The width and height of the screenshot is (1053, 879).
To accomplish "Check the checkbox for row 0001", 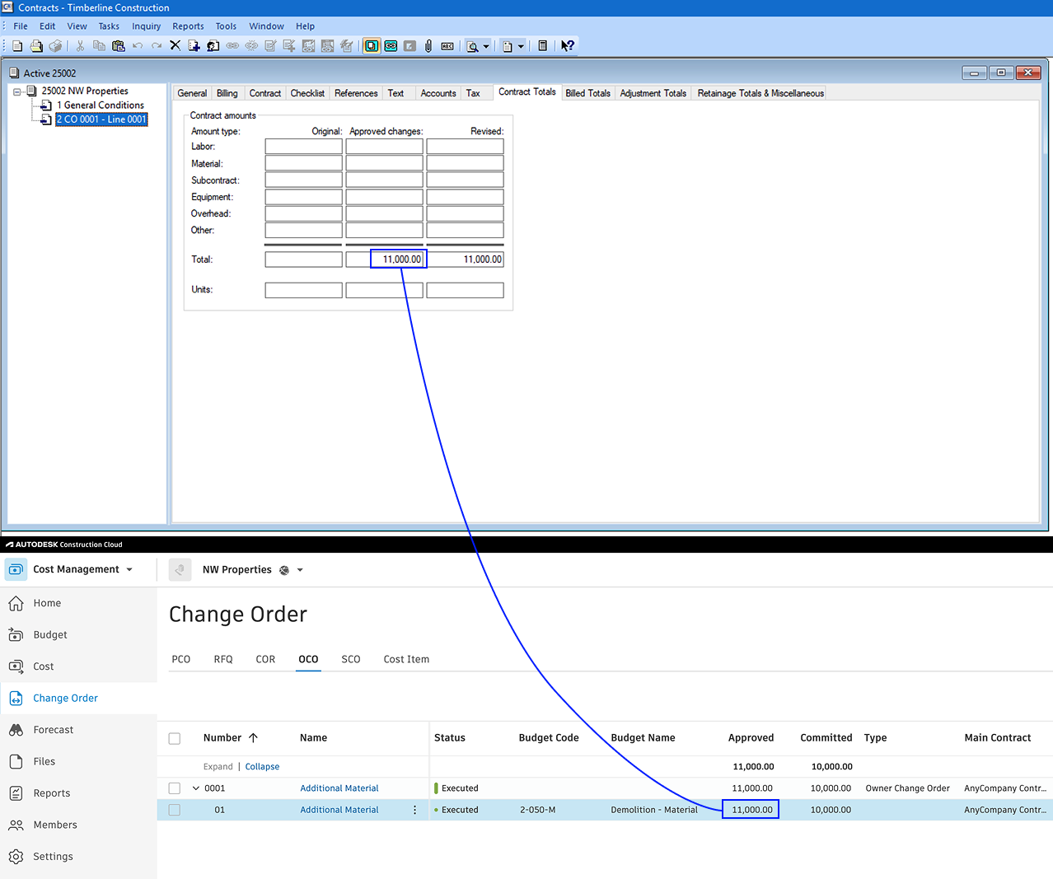I will (174, 788).
